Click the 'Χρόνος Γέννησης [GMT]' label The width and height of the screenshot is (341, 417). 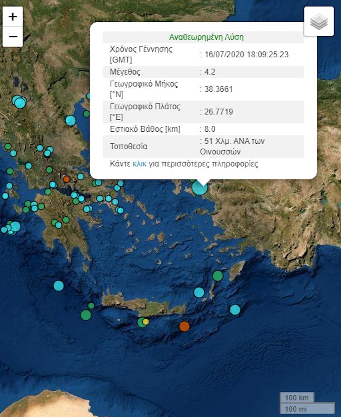click(x=141, y=54)
